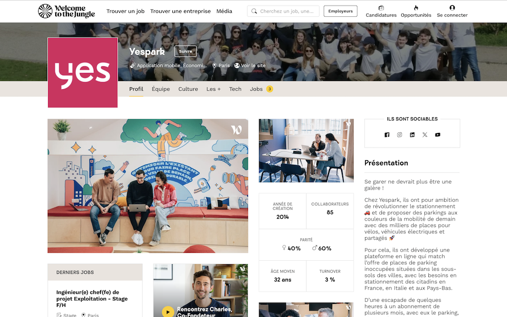Click the Collaborateurs 85 stat
This screenshot has width=507, height=317.
click(x=330, y=211)
